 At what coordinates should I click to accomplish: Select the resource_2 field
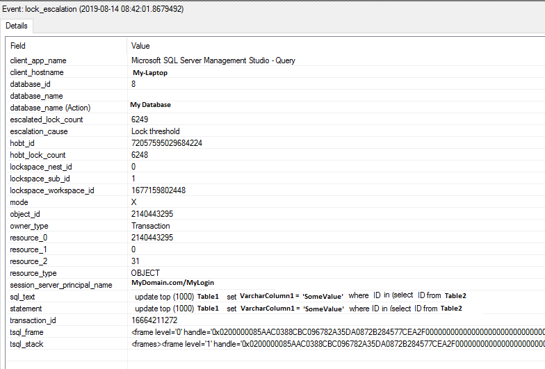tap(29, 261)
